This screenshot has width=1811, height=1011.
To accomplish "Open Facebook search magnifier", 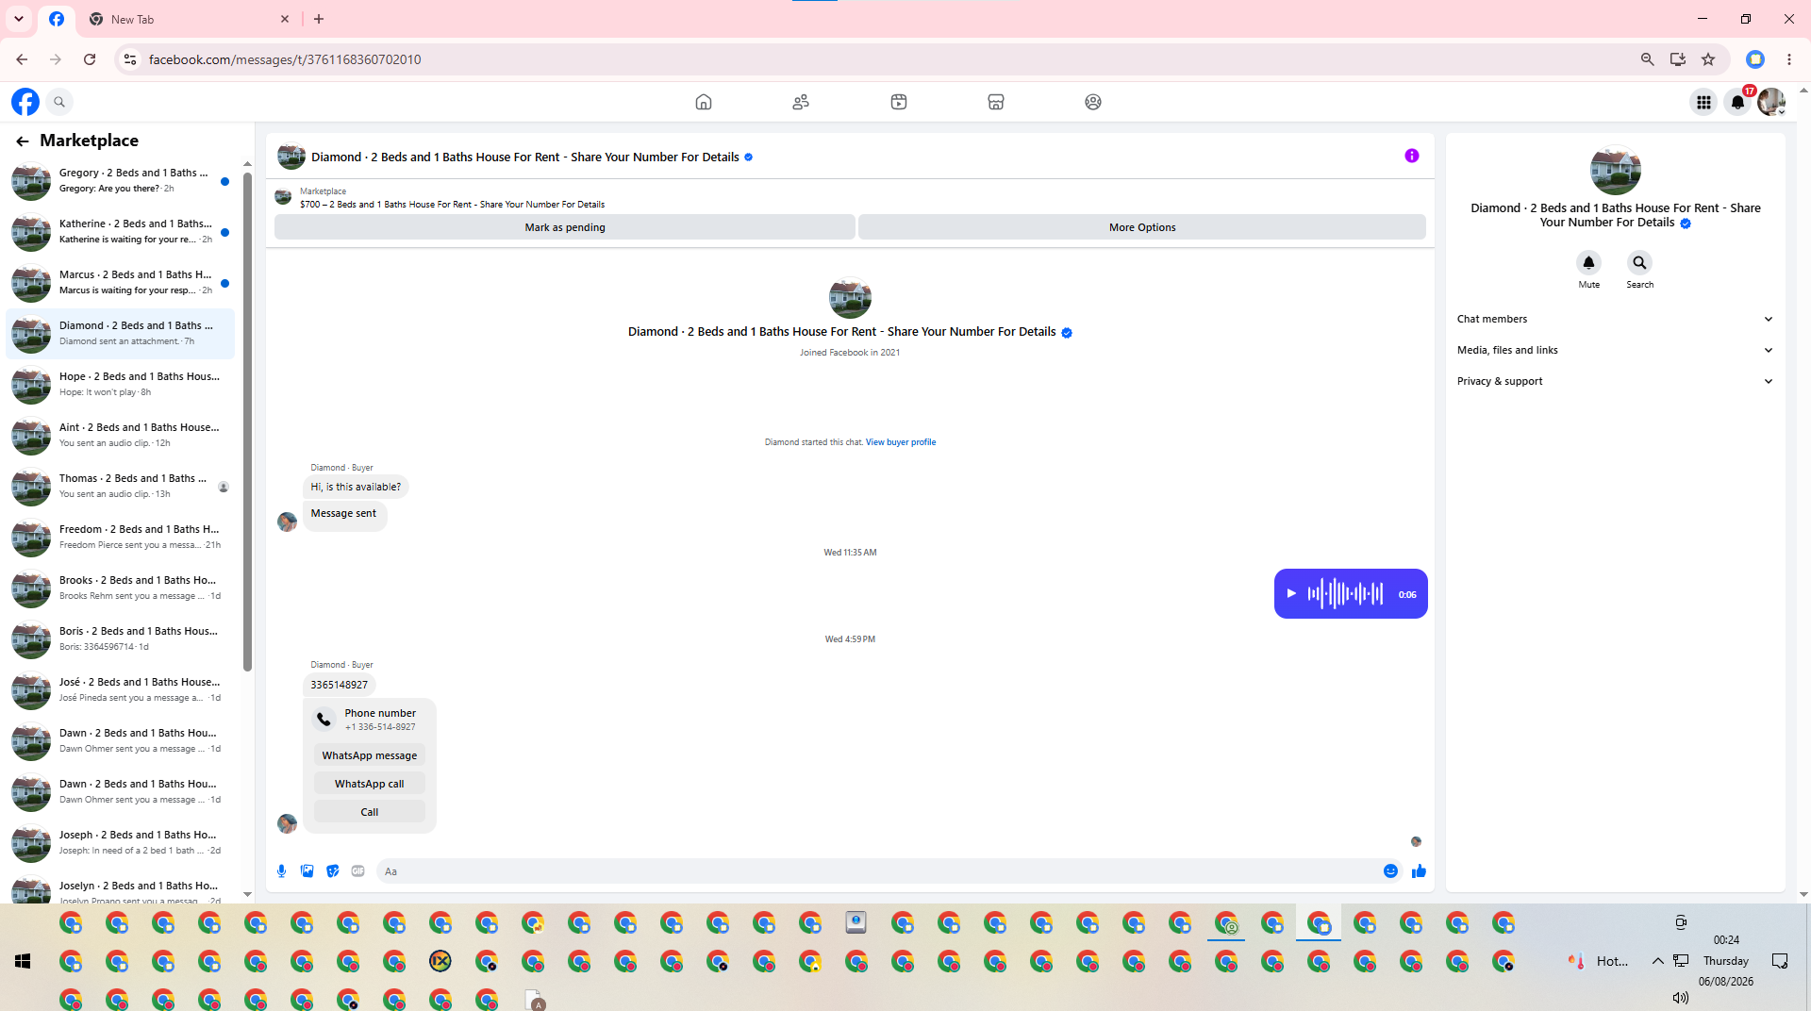I will click(x=59, y=102).
